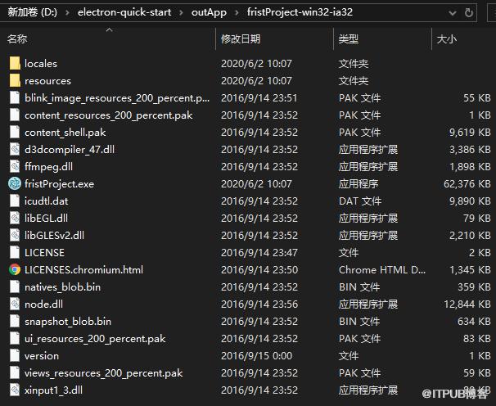The width and height of the screenshot is (496, 406).
Task: Sort by the 大小 column header
Action: [x=446, y=39]
